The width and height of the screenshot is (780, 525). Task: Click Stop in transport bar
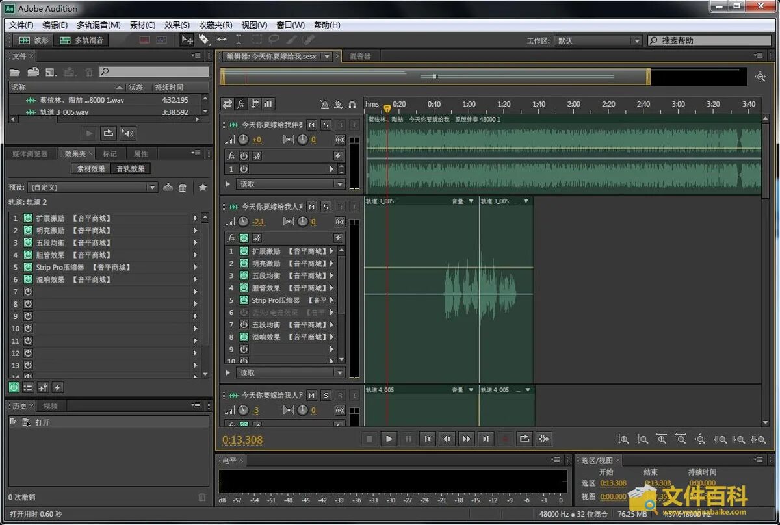click(369, 439)
